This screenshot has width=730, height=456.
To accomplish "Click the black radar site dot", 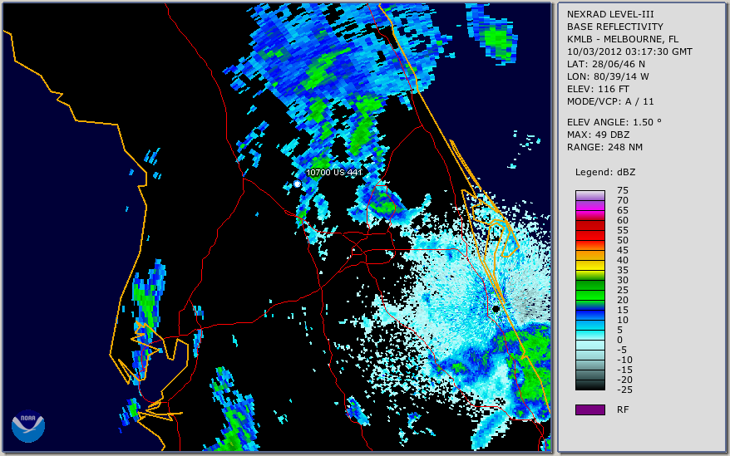I will tap(496, 309).
